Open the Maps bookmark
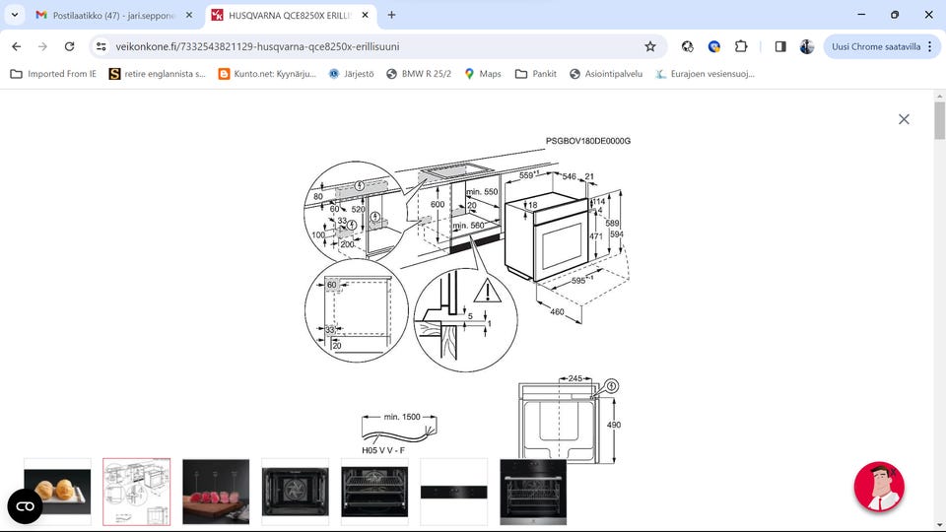This screenshot has height=532, width=946. (x=483, y=74)
